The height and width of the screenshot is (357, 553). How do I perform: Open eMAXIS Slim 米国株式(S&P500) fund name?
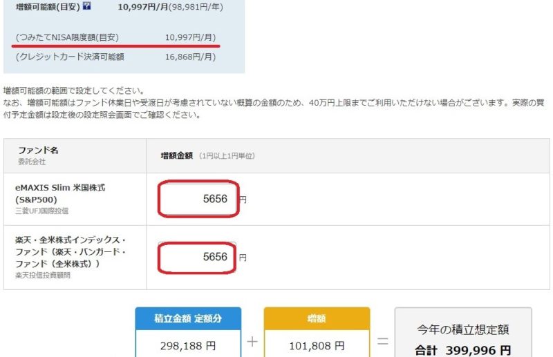60,193
